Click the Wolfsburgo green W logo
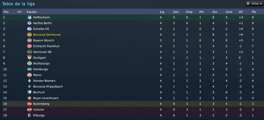The height and width of the screenshot is (120, 264). 29,63
